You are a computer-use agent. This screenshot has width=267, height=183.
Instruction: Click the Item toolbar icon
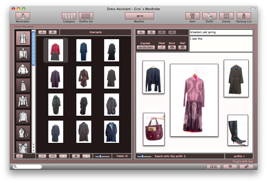point(193,16)
